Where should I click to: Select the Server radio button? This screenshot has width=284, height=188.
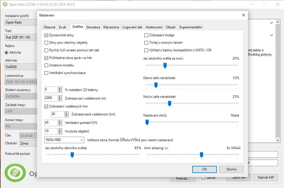coord(204,178)
